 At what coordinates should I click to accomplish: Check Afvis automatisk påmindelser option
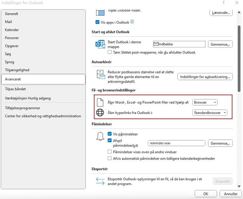pyautogui.click(x=110, y=158)
